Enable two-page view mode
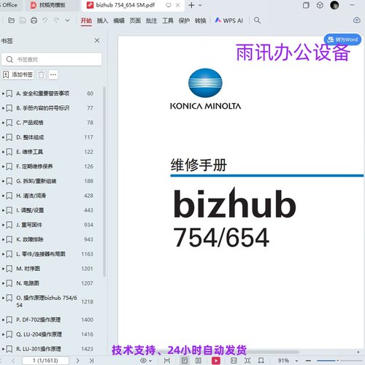Screen dimensions: 365x365 click(x=199, y=361)
